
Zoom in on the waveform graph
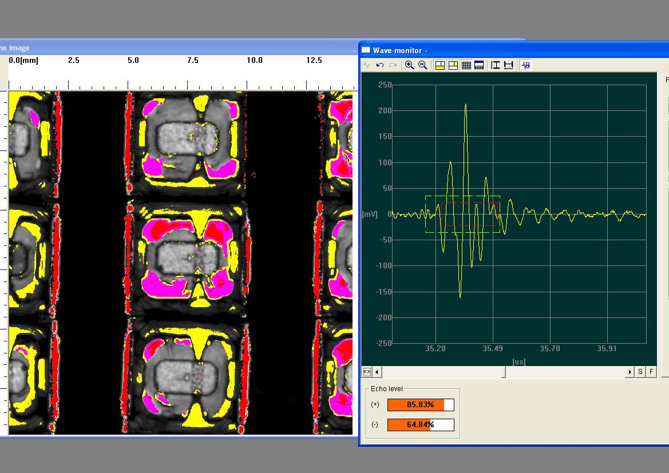click(x=410, y=65)
